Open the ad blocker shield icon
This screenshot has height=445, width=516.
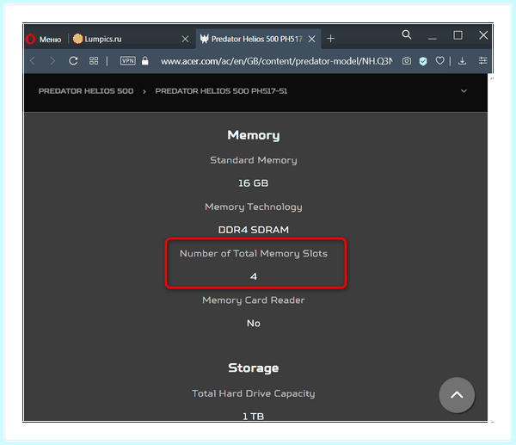click(423, 61)
